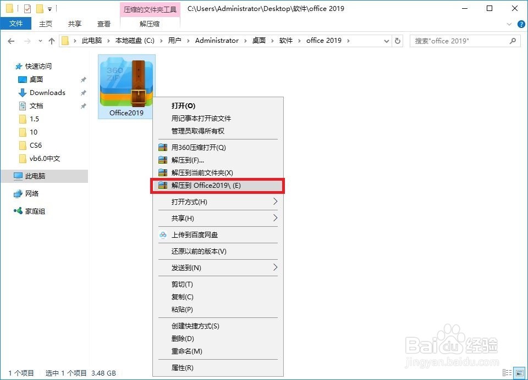The height and width of the screenshot is (380, 528).
Task: Select Administrator in the breadcrumb path
Action: tap(217, 41)
